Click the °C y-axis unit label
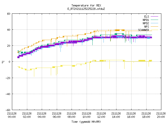The image size is (166, 124). pos(3,62)
